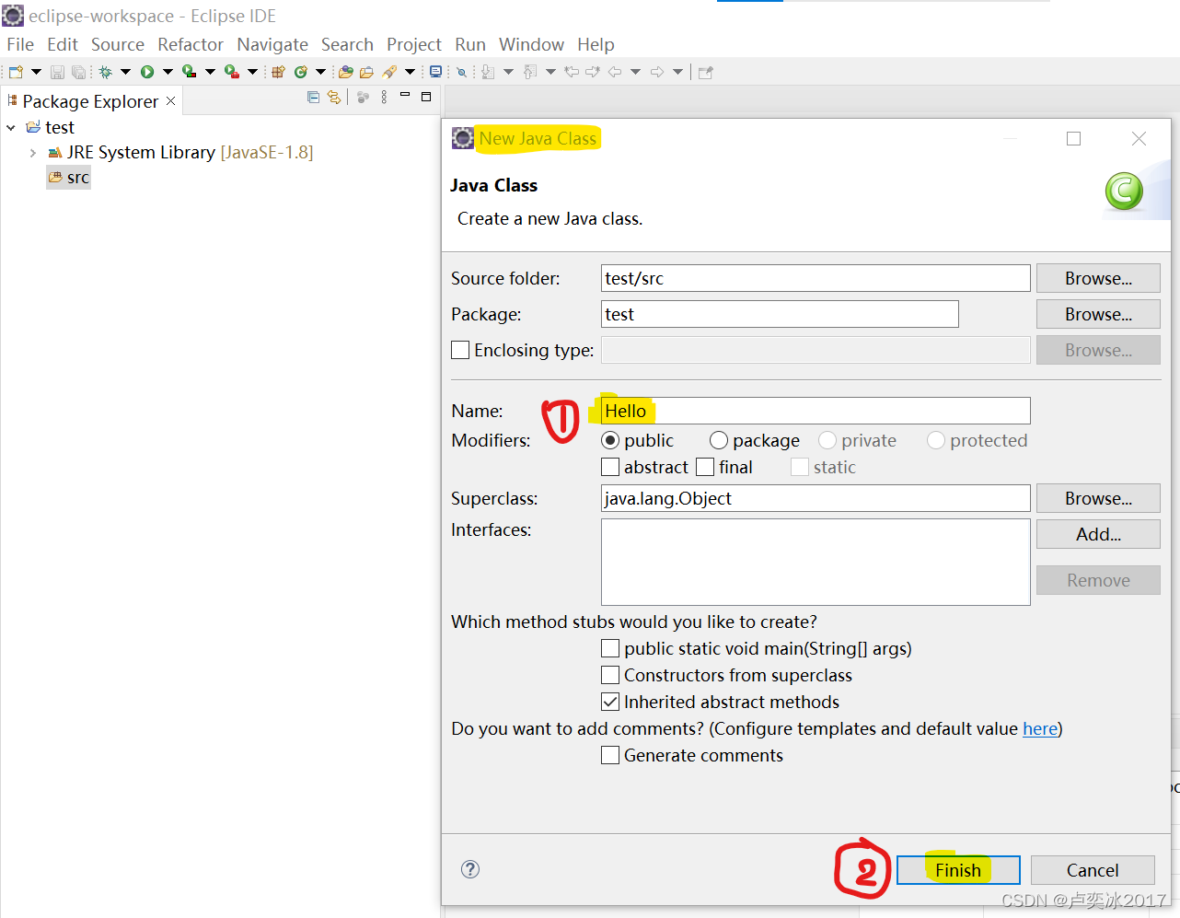Image resolution: width=1180 pixels, height=918 pixels.
Task: Uncheck Inherited abstract methods checkbox
Action: [610, 702]
